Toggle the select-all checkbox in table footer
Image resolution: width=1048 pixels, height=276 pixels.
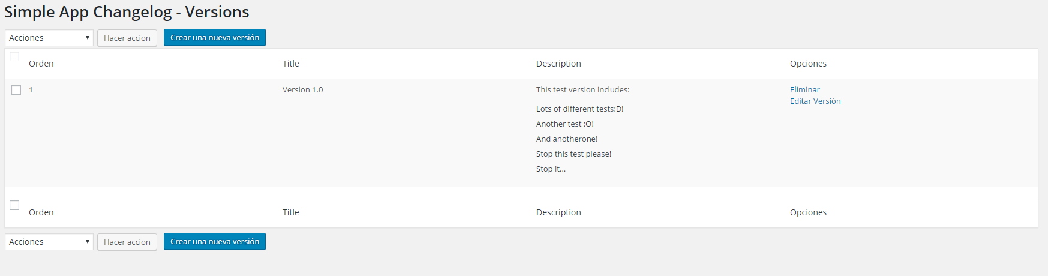(x=14, y=205)
